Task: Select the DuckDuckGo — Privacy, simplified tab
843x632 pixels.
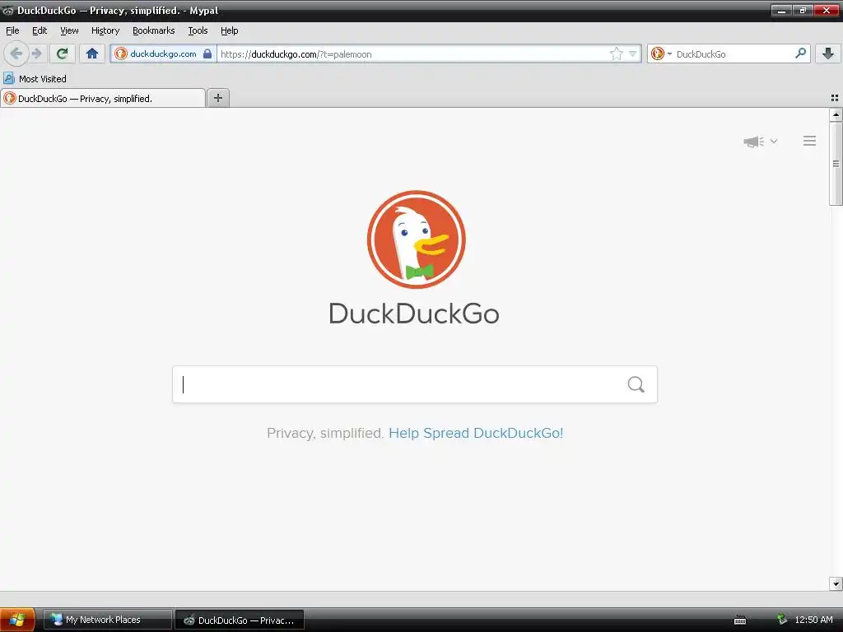Action: [x=103, y=99]
